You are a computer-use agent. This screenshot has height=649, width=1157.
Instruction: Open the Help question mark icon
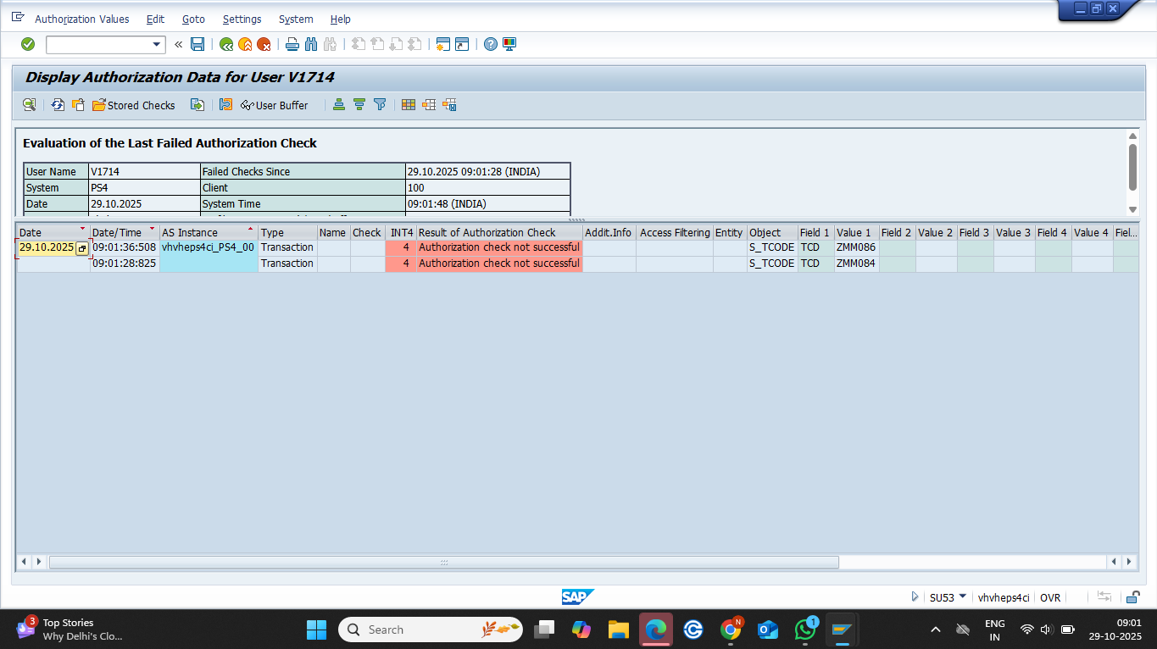(490, 44)
